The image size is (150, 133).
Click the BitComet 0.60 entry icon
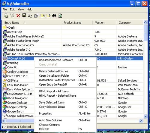tap(4, 58)
